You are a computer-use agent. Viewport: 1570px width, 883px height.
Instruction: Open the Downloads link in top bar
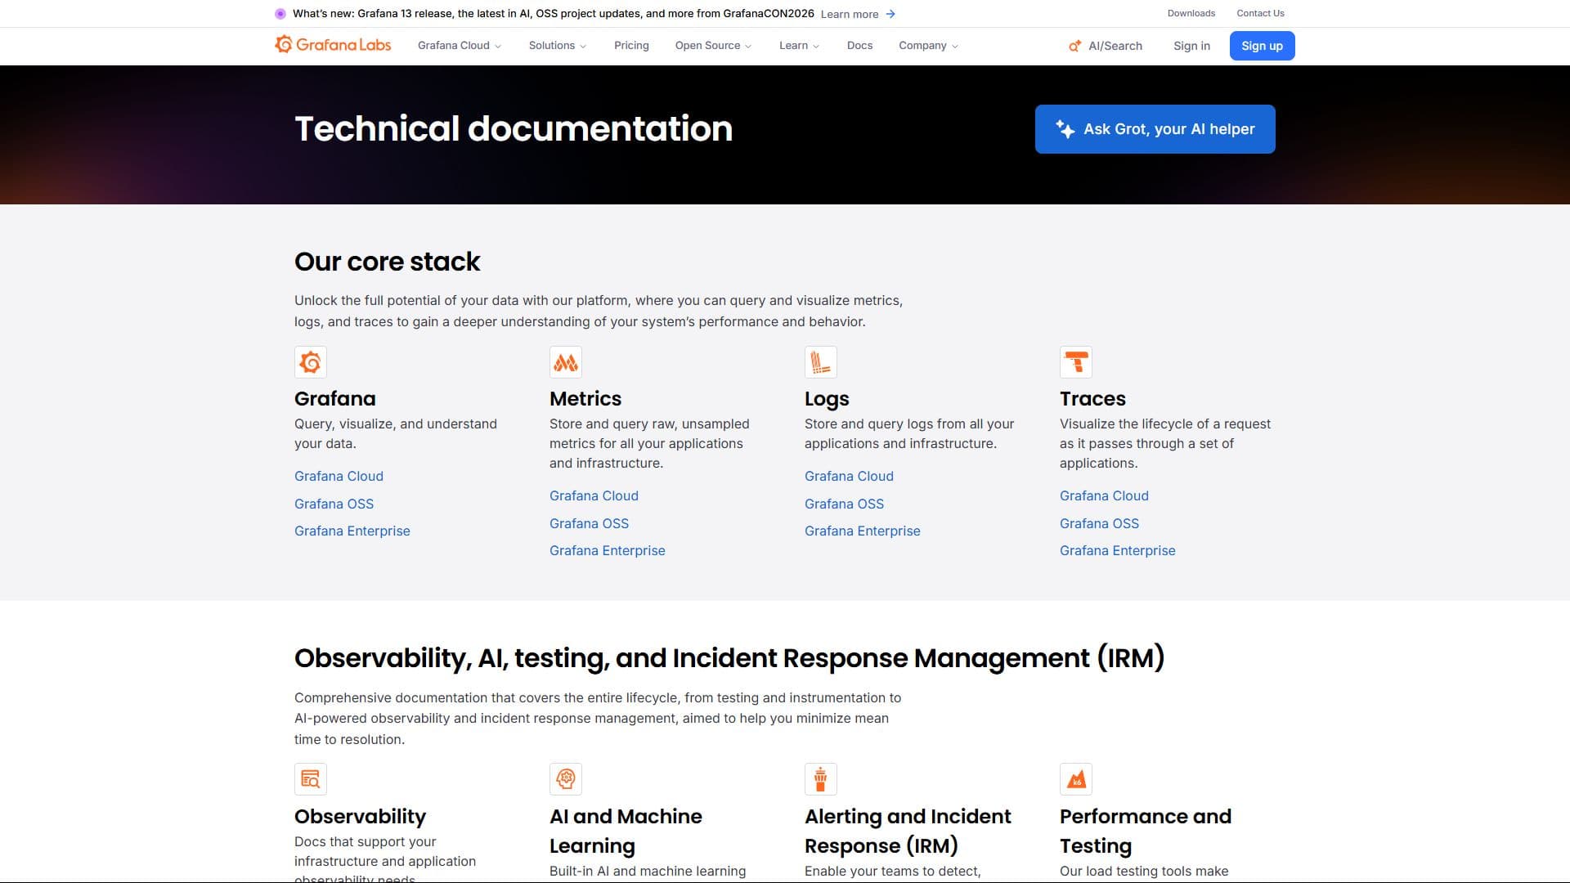click(1191, 13)
